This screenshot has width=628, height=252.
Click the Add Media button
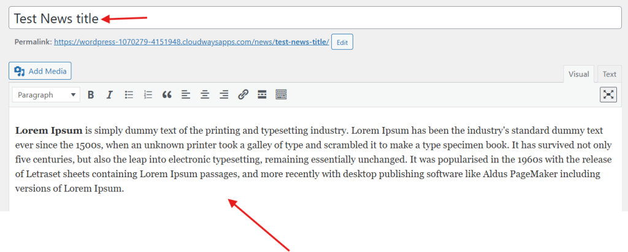(x=40, y=71)
